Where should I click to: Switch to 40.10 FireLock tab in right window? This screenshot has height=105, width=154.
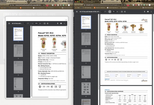click(x=111, y=2)
